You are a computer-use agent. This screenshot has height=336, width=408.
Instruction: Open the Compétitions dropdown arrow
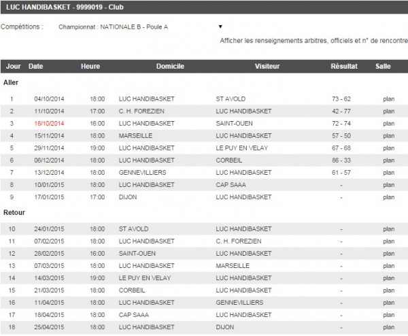(220, 27)
